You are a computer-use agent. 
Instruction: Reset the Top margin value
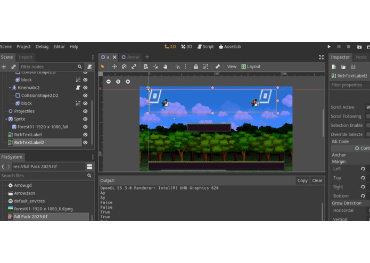tap(363, 178)
